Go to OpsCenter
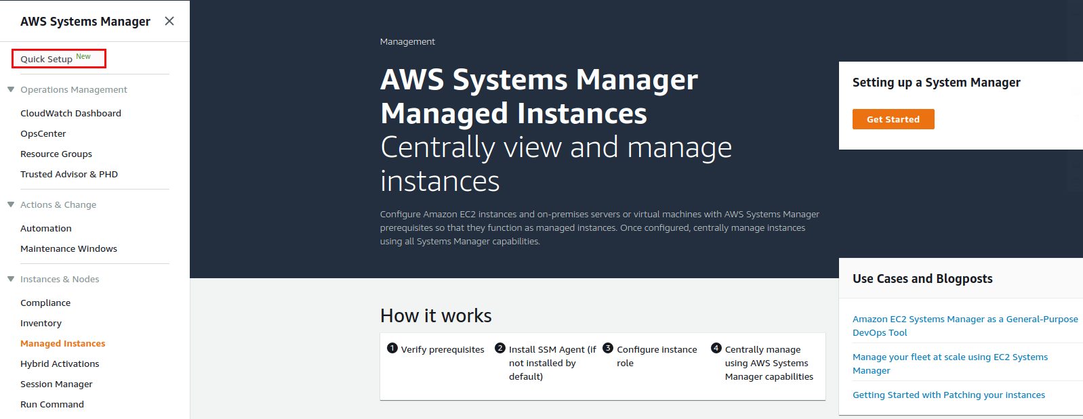This screenshot has width=1083, height=419. (43, 133)
